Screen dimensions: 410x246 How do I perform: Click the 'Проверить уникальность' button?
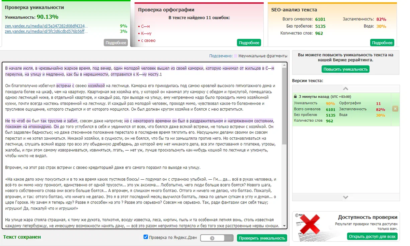point(262,238)
